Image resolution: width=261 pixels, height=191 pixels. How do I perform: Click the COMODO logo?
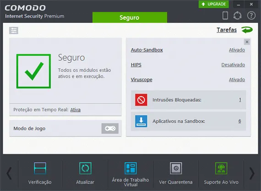[25, 8]
